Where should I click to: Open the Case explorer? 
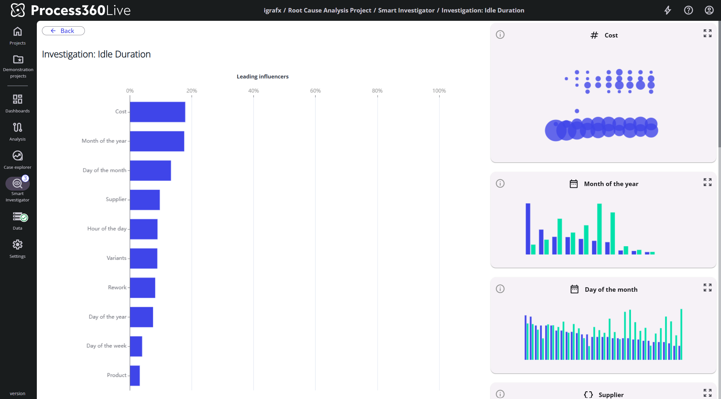click(18, 160)
